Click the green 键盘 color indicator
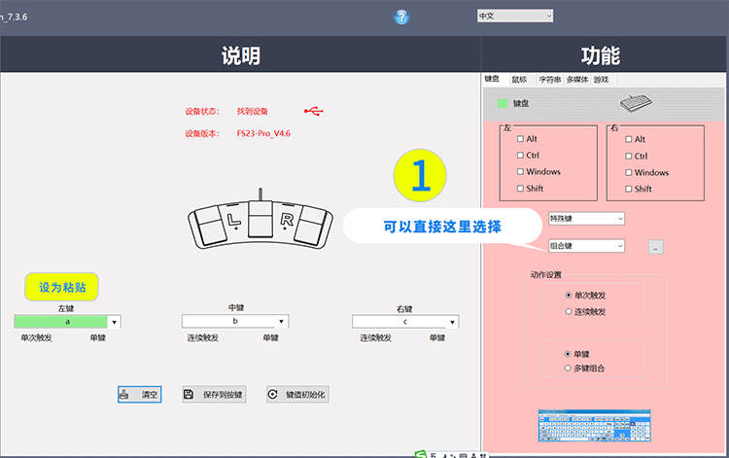The image size is (729, 458). [502, 102]
